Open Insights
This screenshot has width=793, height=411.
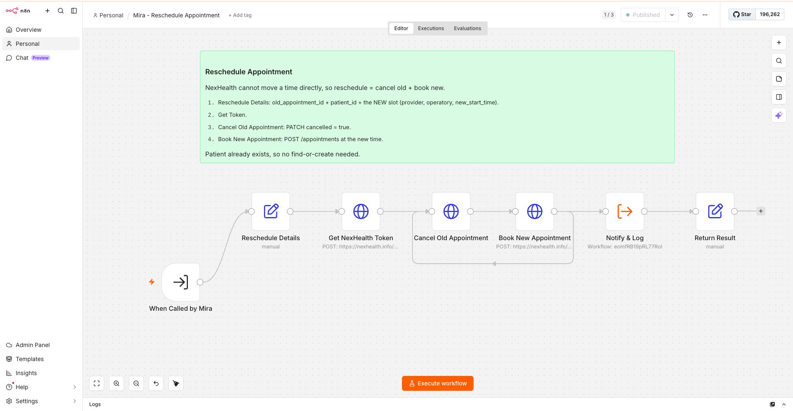(41, 373)
